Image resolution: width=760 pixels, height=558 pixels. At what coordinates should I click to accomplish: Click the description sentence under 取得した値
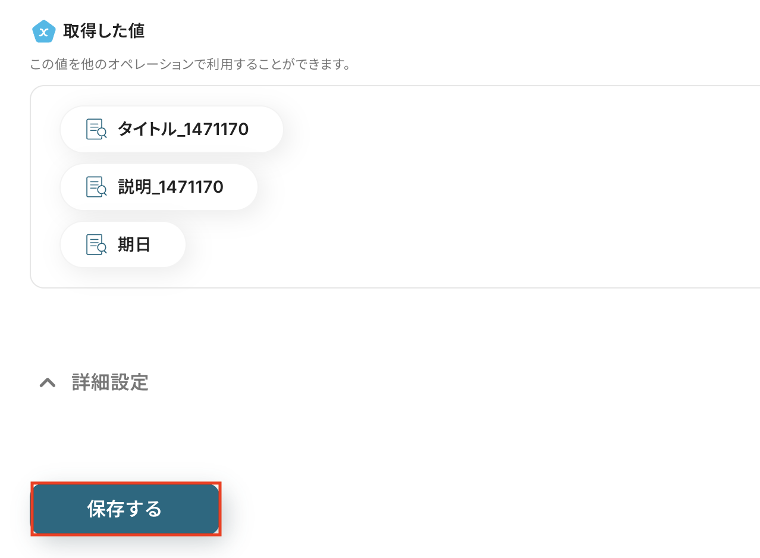(x=190, y=64)
